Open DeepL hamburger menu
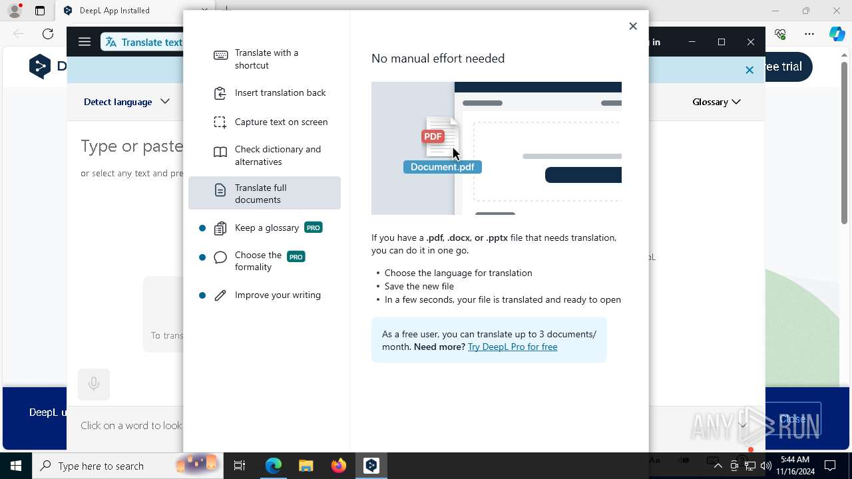 point(85,42)
